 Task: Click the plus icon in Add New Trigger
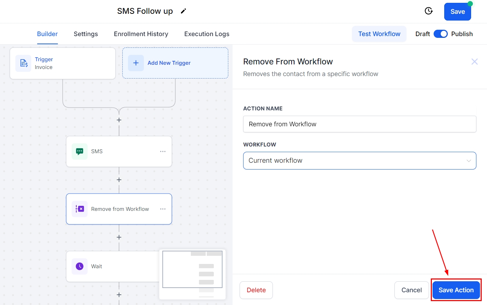136,63
